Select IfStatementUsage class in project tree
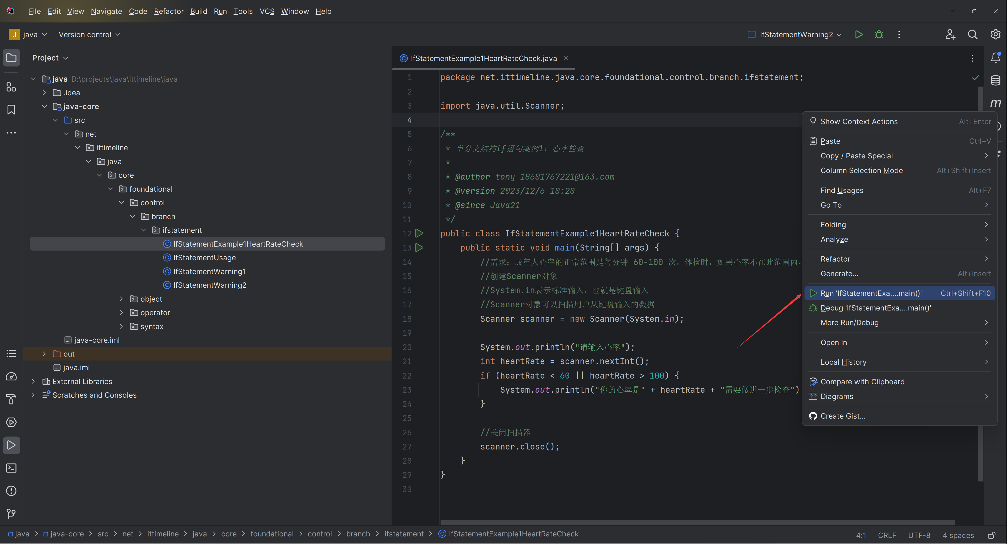Screen dimensions: 1007x544 click(x=204, y=258)
